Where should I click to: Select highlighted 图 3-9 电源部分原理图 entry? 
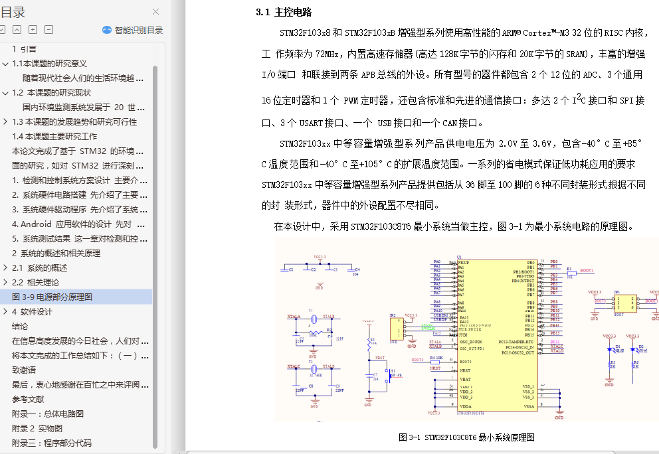click(x=76, y=297)
